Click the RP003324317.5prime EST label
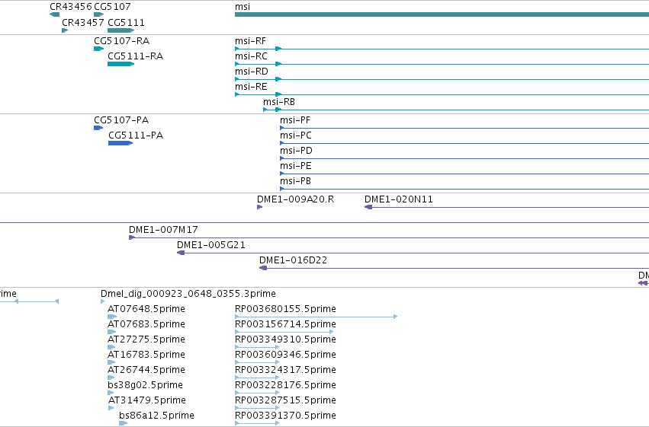Screen dimensions: 649x427 tap(285, 370)
